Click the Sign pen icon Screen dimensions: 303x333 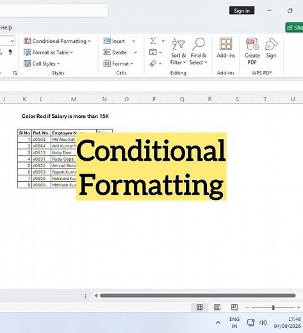[271, 44]
